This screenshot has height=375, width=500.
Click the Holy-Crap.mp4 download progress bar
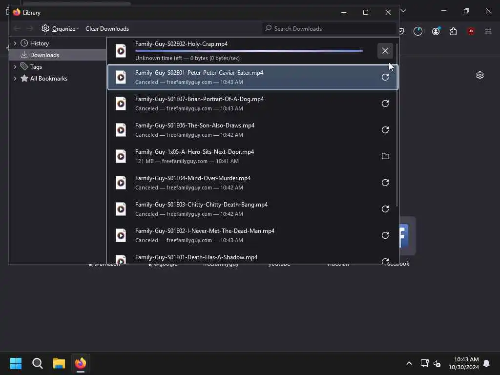[249, 51]
